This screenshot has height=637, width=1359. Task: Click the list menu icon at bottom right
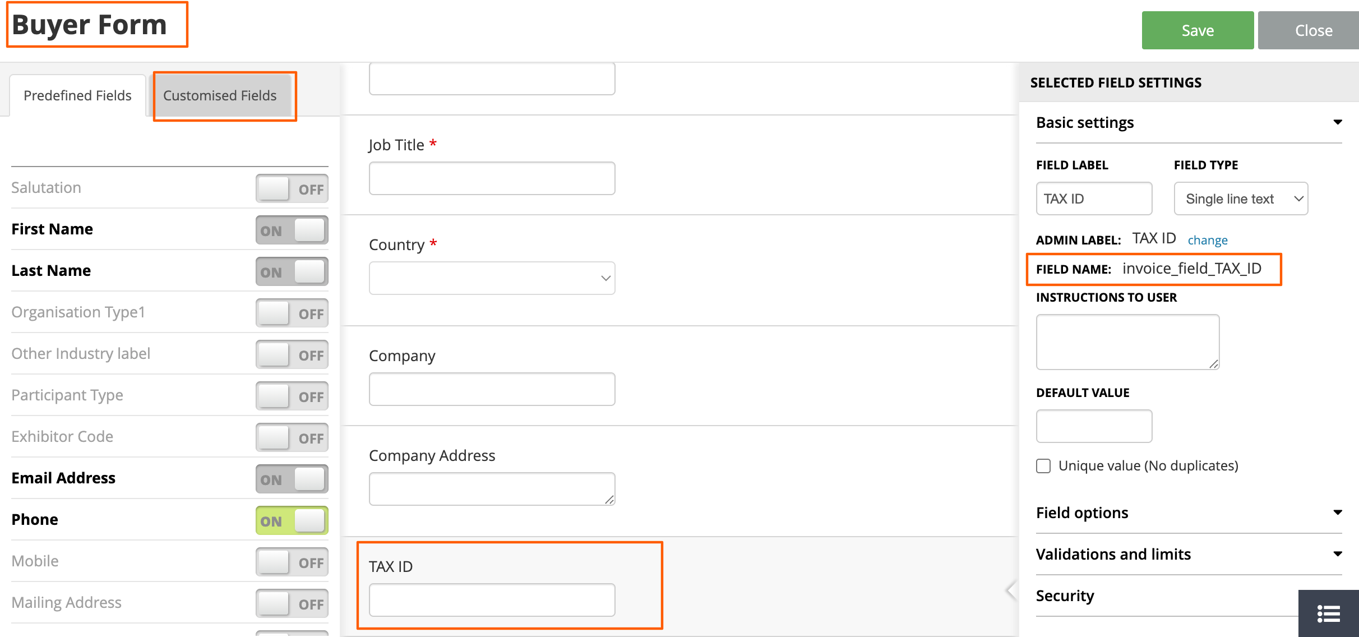pos(1328,613)
